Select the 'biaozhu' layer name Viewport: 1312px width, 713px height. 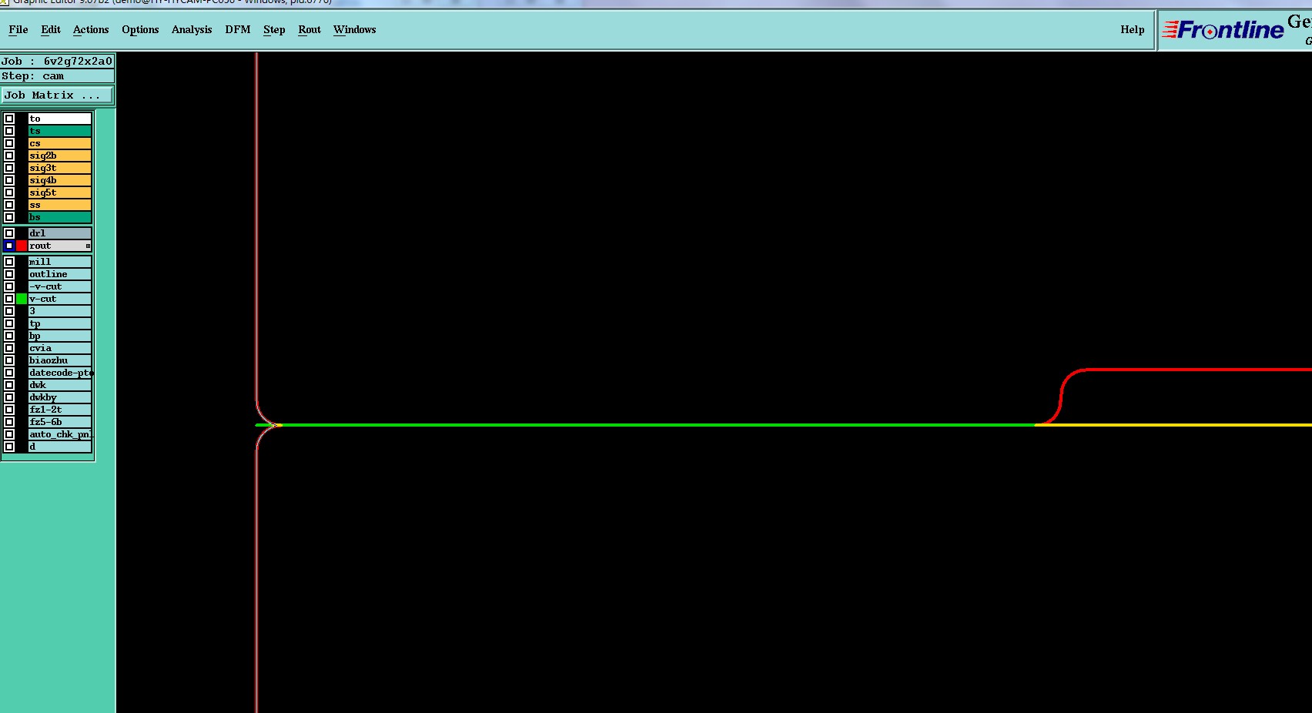click(60, 360)
